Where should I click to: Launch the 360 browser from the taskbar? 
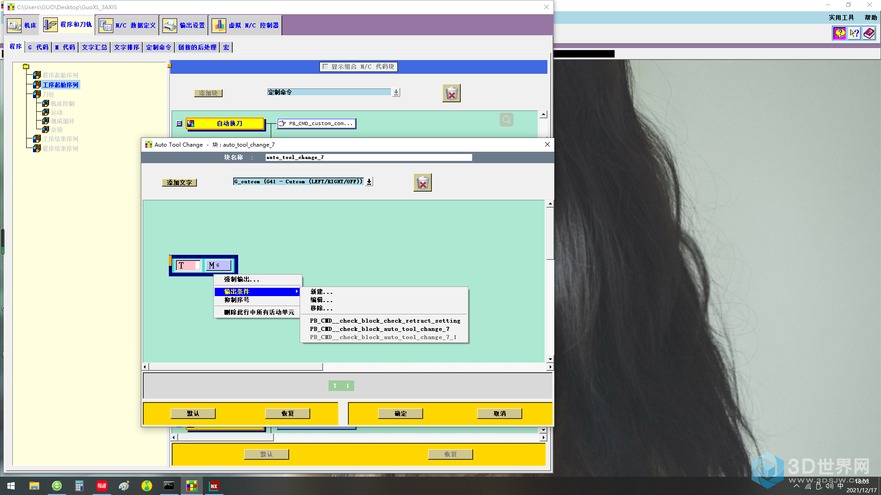coord(57,486)
